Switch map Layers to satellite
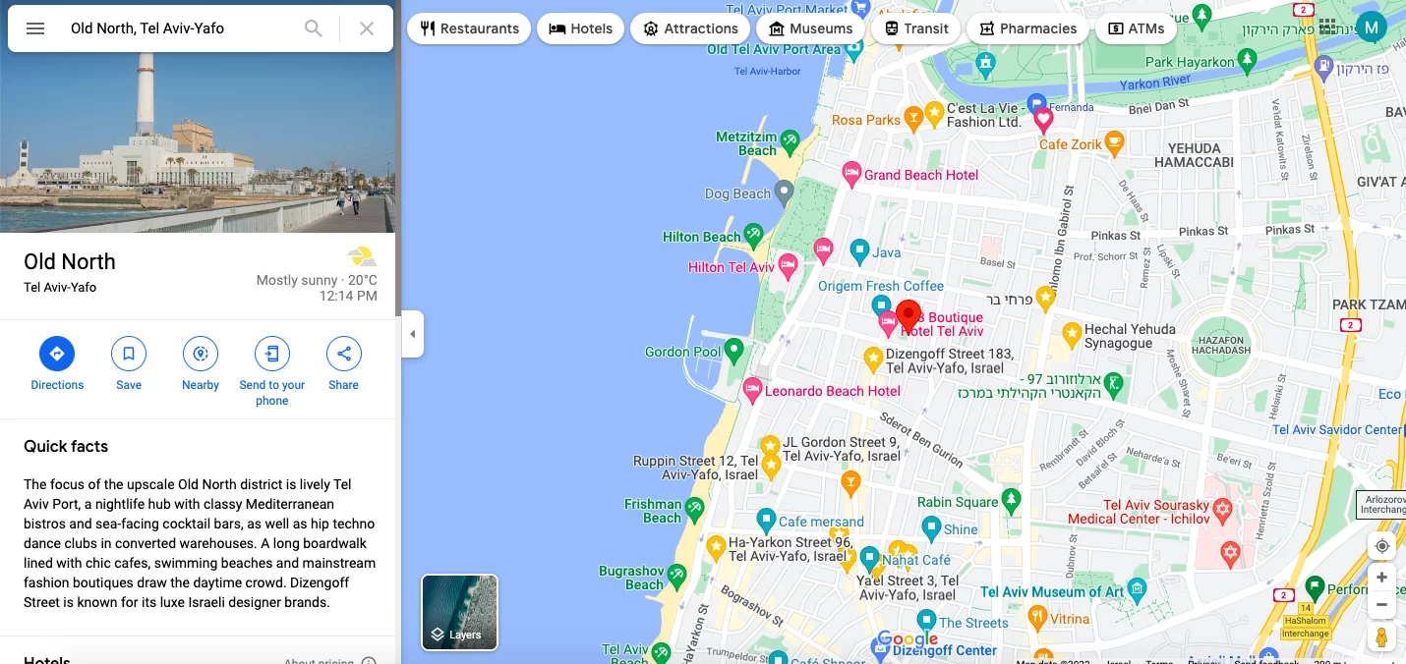Screen dimensions: 1406x664 tap(460, 613)
